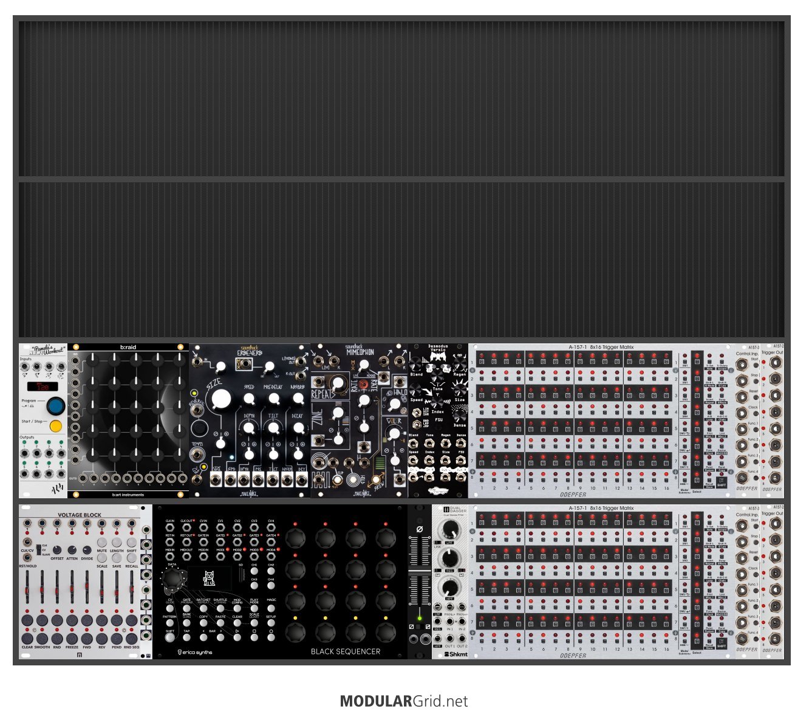The image size is (809, 714).
Task: Click the DIVIDE knob on Voltage Block
Action: 87,550
